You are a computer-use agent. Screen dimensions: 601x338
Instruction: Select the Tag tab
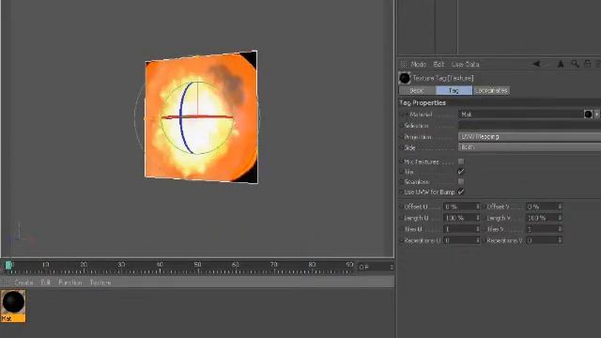tap(454, 90)
